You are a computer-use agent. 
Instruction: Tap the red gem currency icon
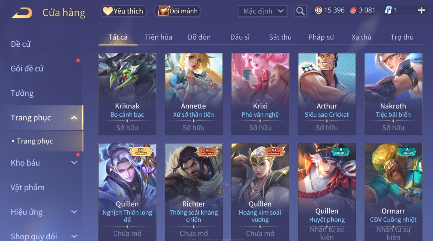(x=353, y=10)
